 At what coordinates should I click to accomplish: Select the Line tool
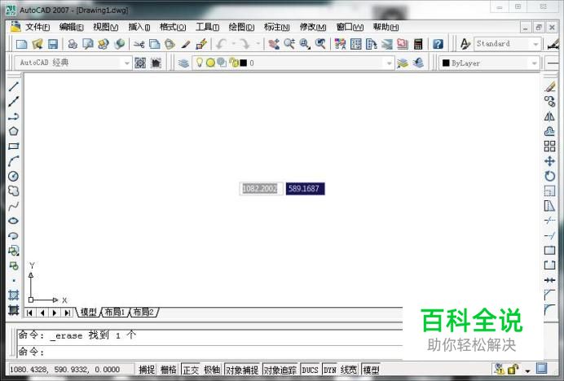coord(14,86)
